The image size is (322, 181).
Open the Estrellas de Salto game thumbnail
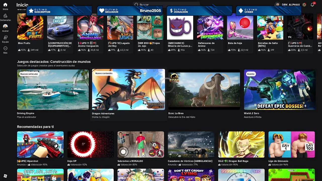pos(270,28)
